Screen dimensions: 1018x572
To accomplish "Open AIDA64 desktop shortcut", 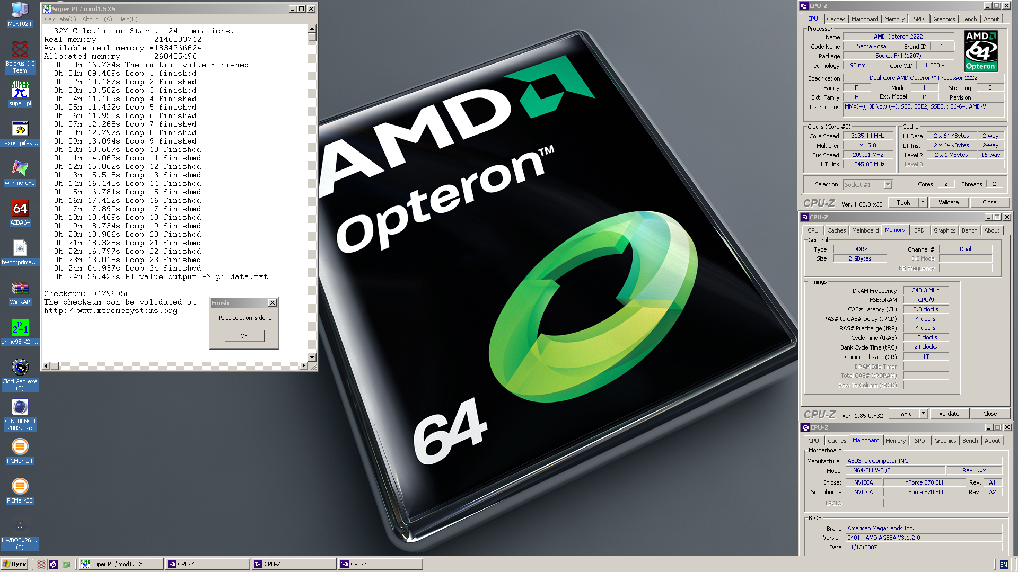I will tap(20, 212).
